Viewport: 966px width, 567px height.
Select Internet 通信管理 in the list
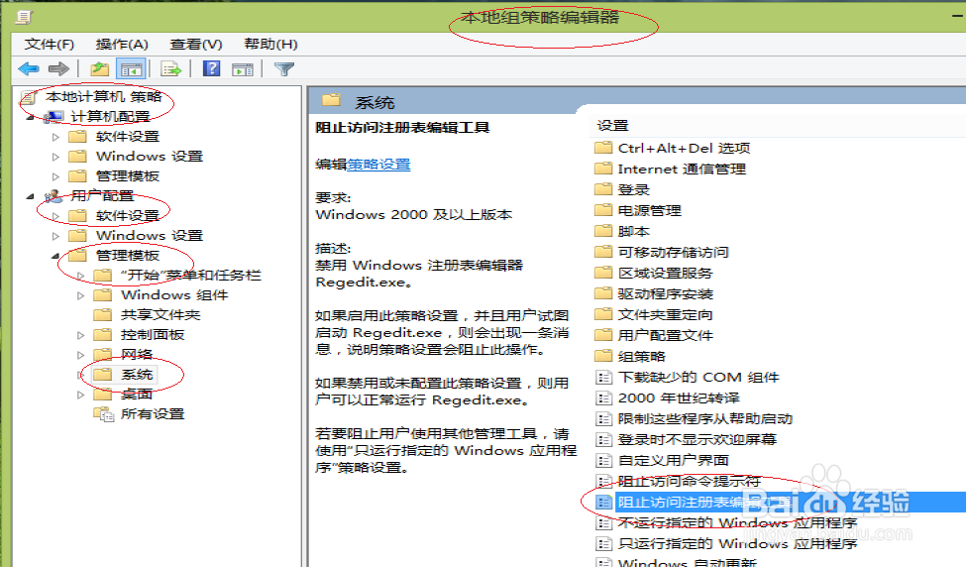682,169
